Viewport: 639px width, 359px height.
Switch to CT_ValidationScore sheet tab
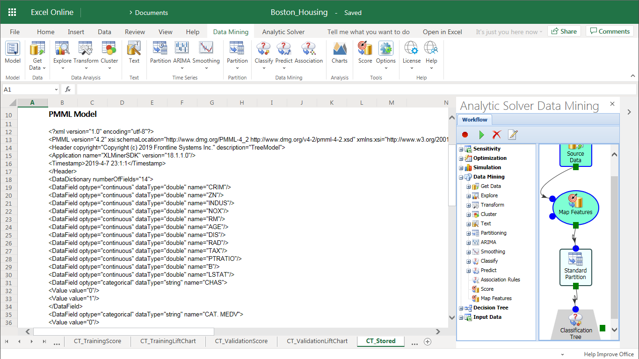point(241,341)
